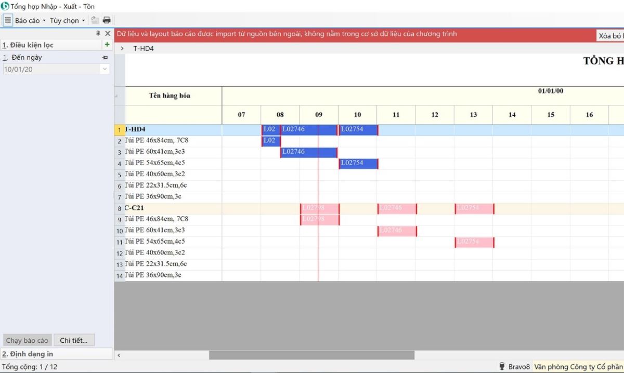Click the export icon beside the printer
Viewport: 624px width, 373px height.
pyautogui.click(x=95, y=20)
